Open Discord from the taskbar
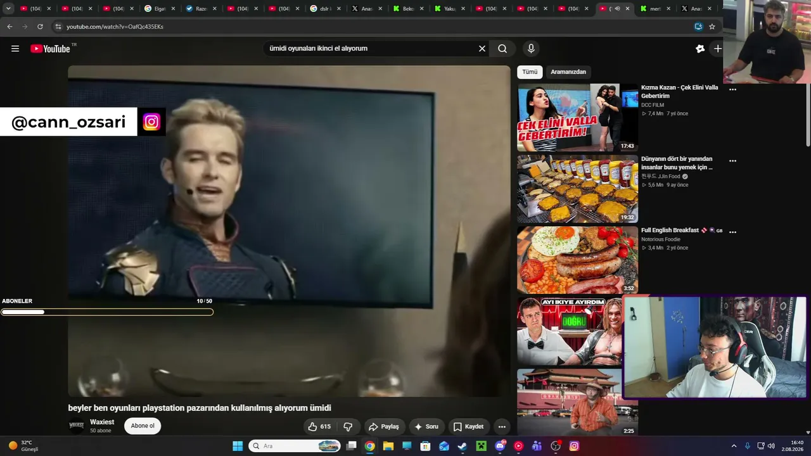 coord(500,446)
